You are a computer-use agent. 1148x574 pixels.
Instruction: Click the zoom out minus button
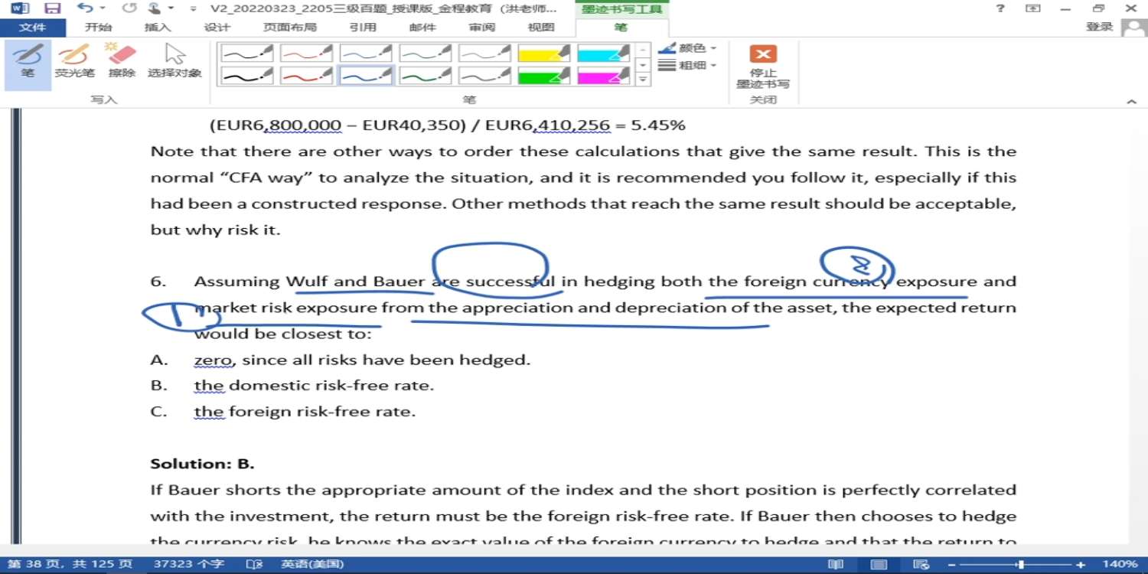click(952, 564)
